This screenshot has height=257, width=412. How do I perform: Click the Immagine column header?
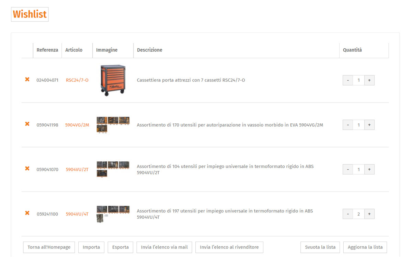[107, 50]
